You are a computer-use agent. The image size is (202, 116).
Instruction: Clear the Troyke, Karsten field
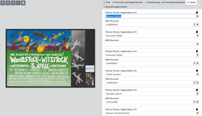pos(197,74)
